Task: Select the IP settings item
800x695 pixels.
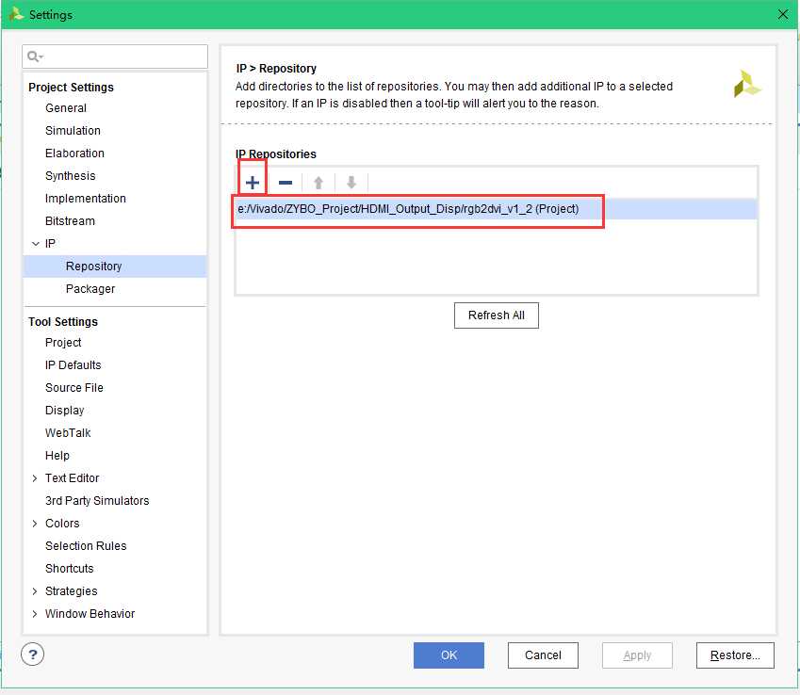Action: (50, 244)
